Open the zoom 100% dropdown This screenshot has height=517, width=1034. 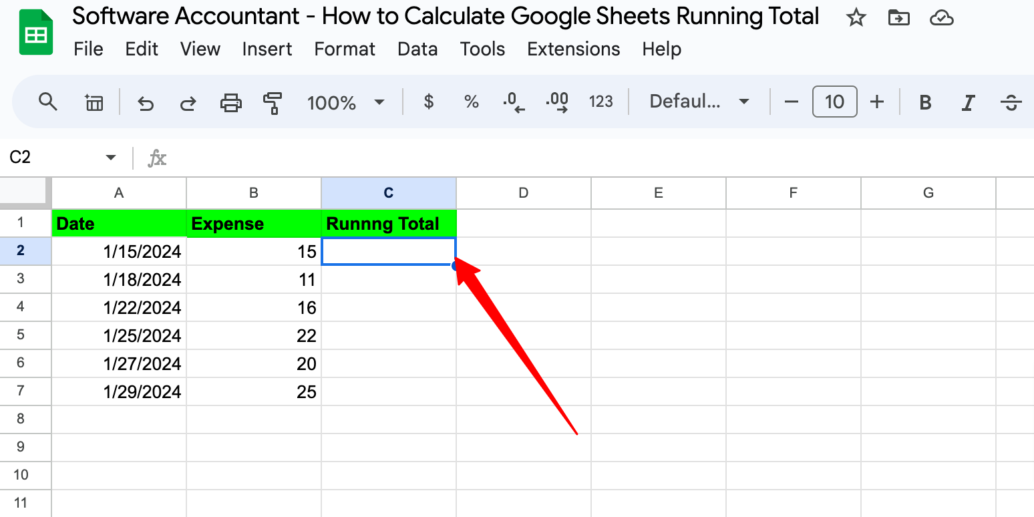[x=345, y=103]
